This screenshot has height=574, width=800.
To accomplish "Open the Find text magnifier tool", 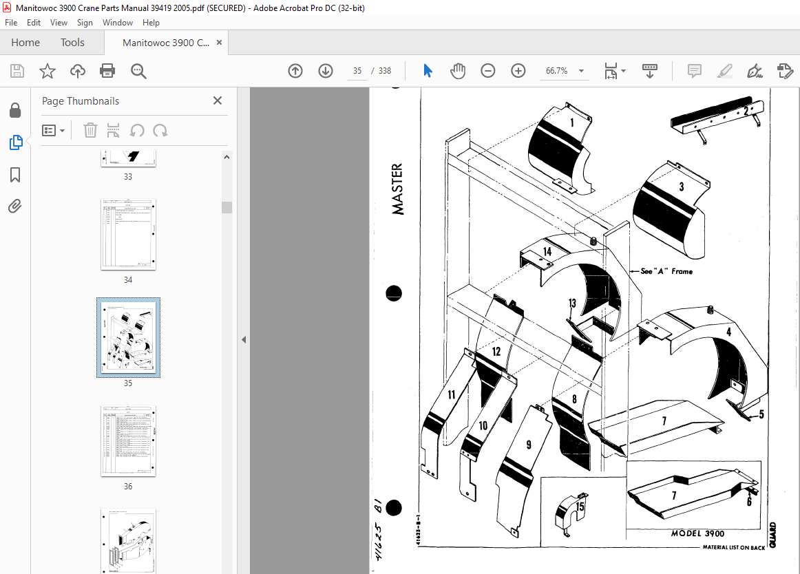I will (138, 71).
